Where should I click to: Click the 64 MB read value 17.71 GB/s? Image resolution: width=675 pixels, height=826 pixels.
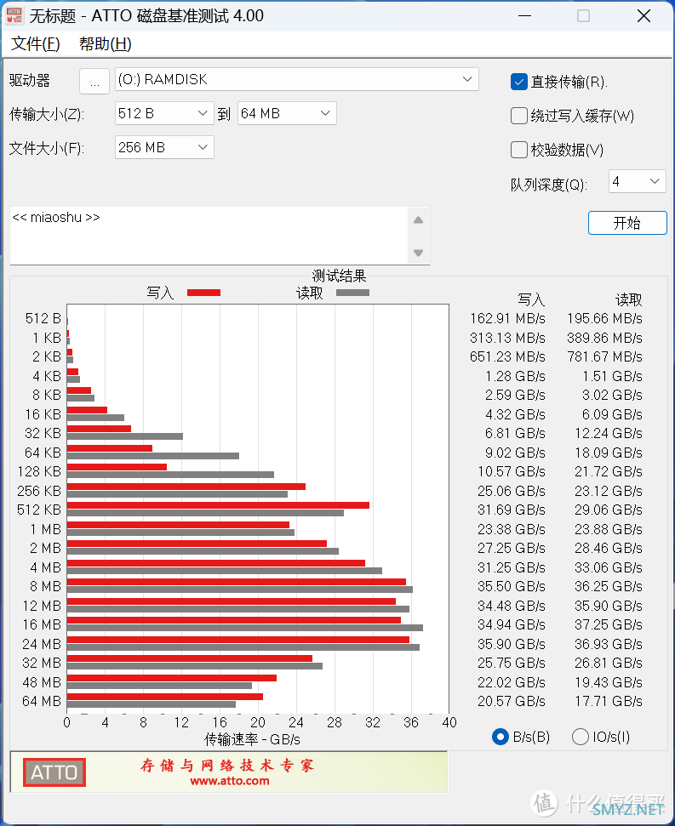coord(608,701)
